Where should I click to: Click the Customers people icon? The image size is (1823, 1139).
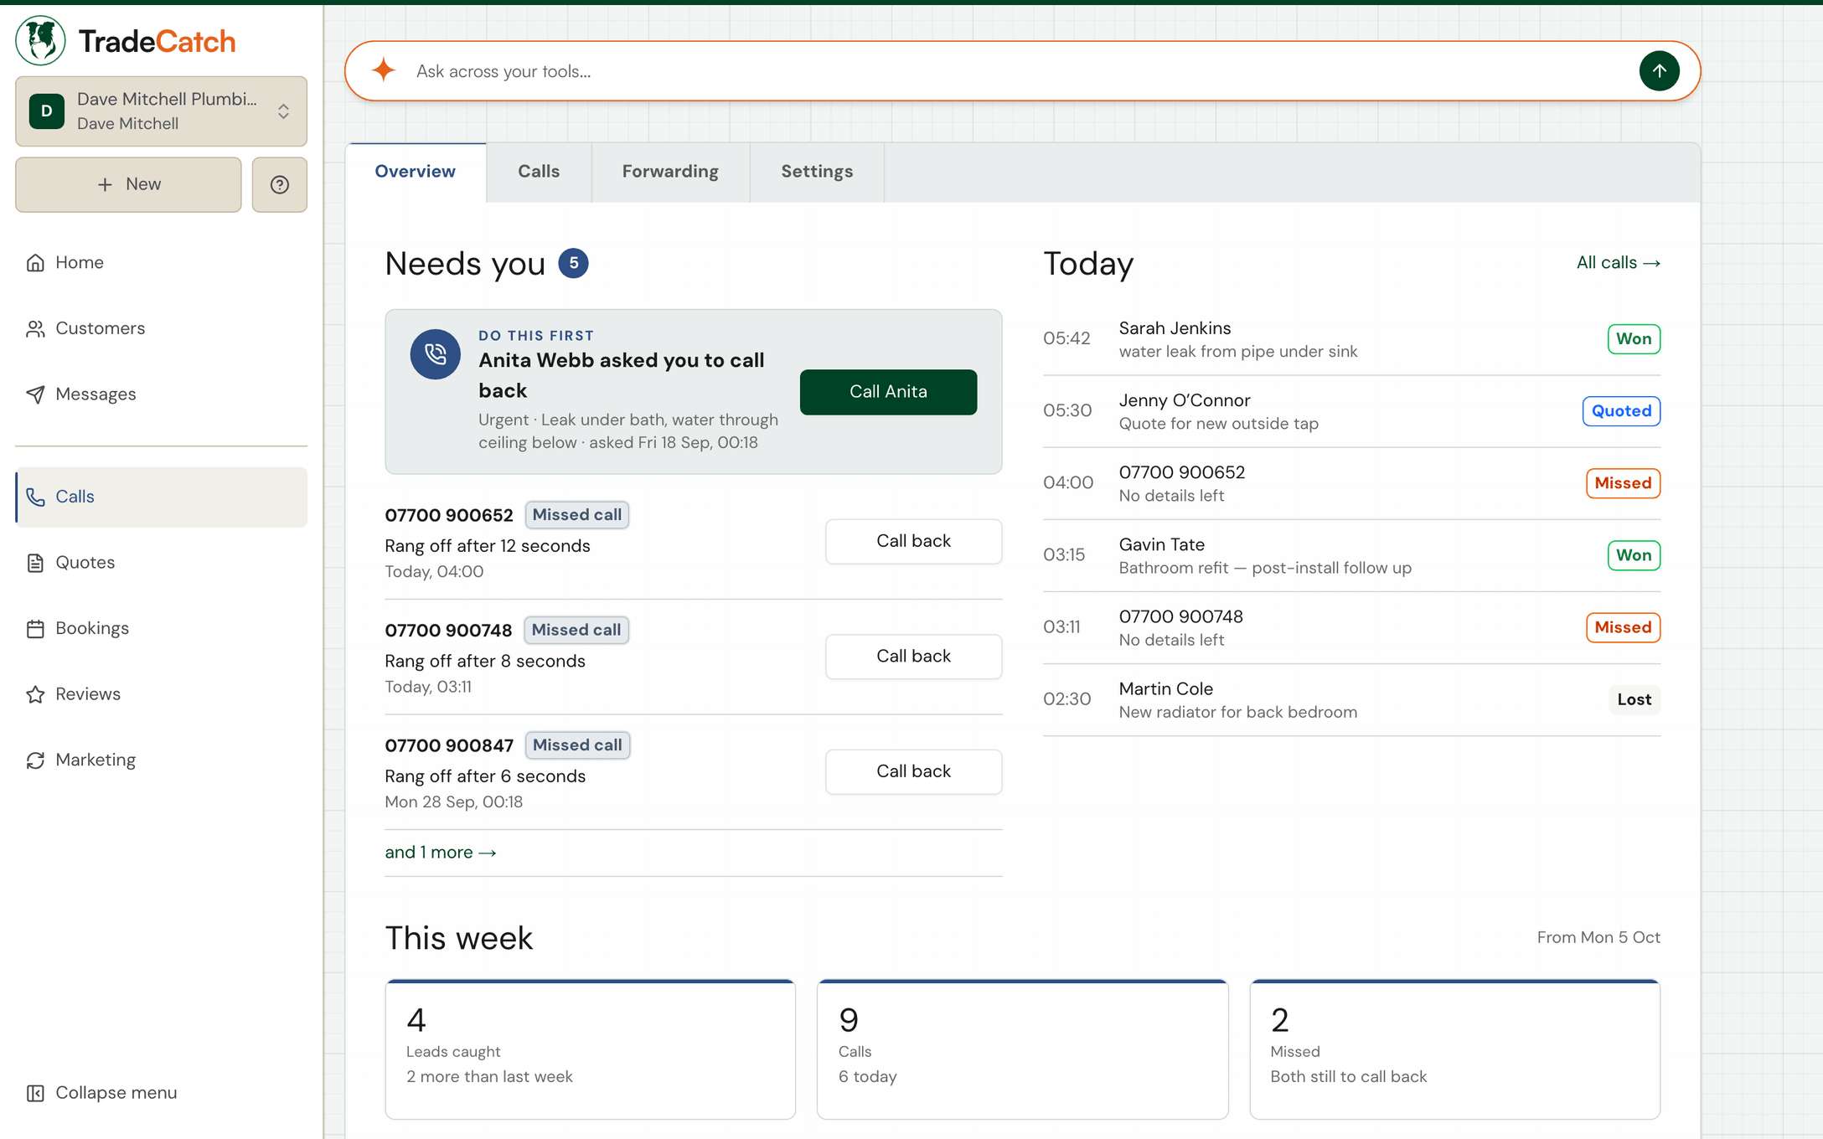point(35,328)
